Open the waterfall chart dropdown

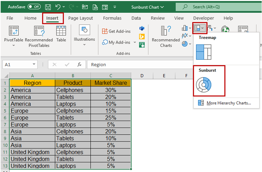click(x=212, y=28)
